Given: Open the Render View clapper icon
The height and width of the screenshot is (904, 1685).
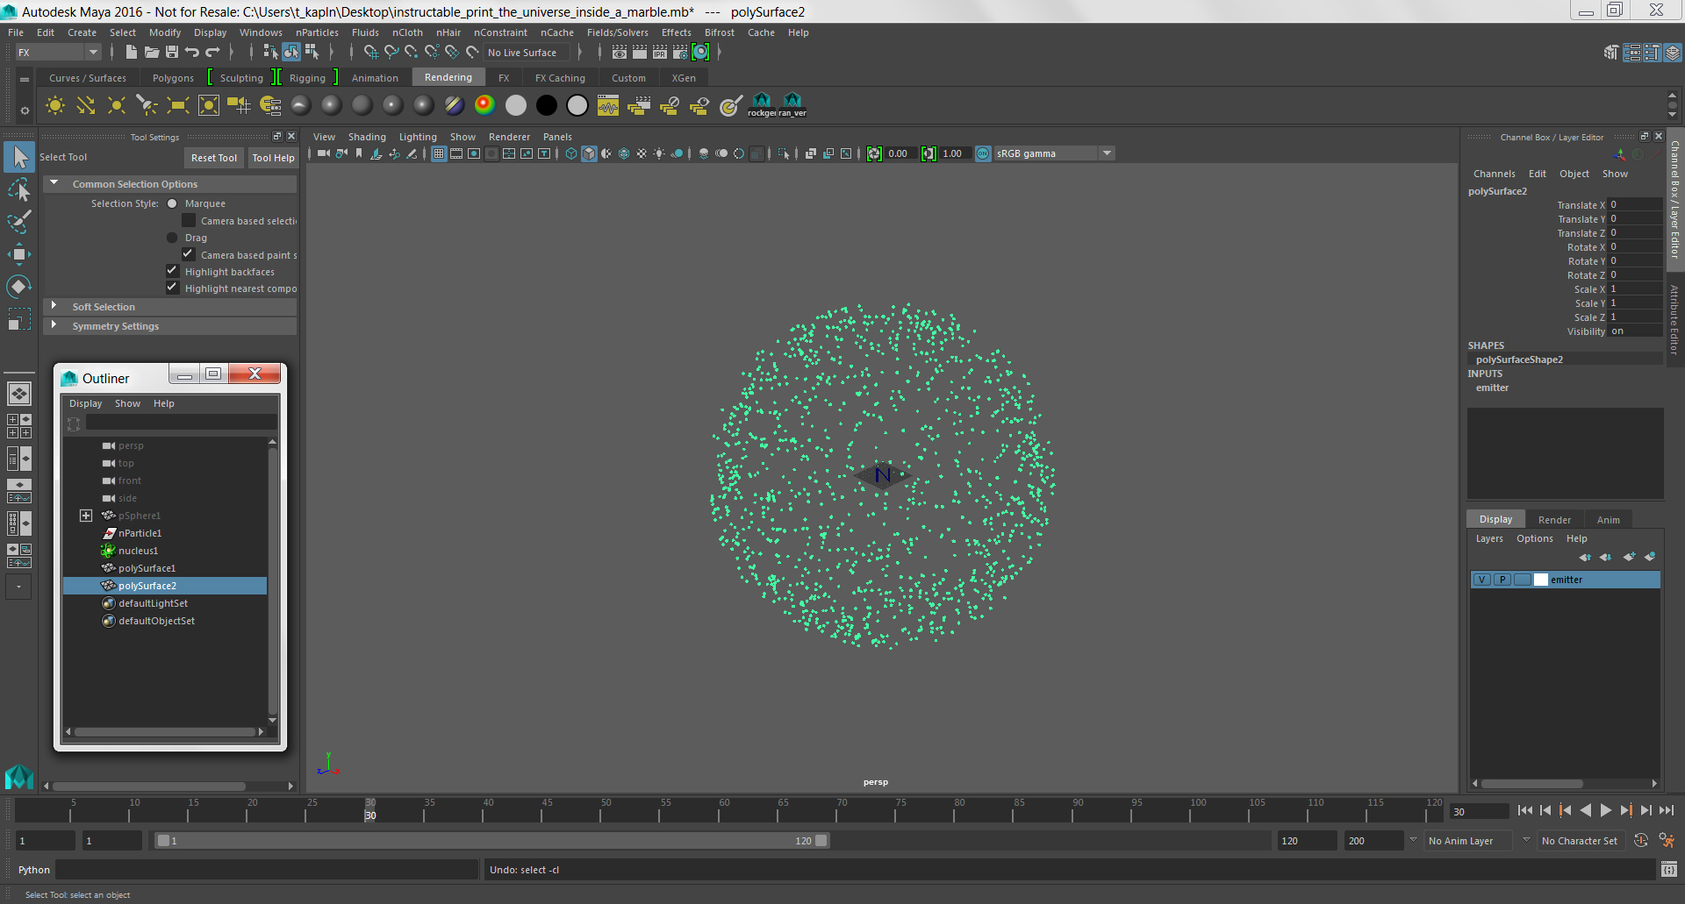Looking at the screenshot, I should point(620,53).
